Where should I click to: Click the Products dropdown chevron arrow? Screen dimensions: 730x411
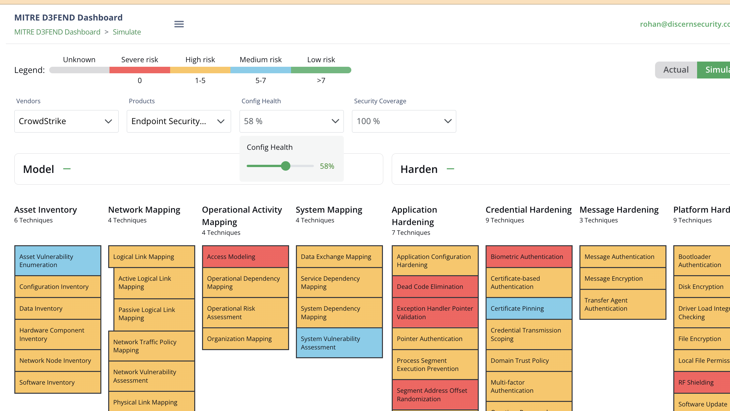pos(221,121)
